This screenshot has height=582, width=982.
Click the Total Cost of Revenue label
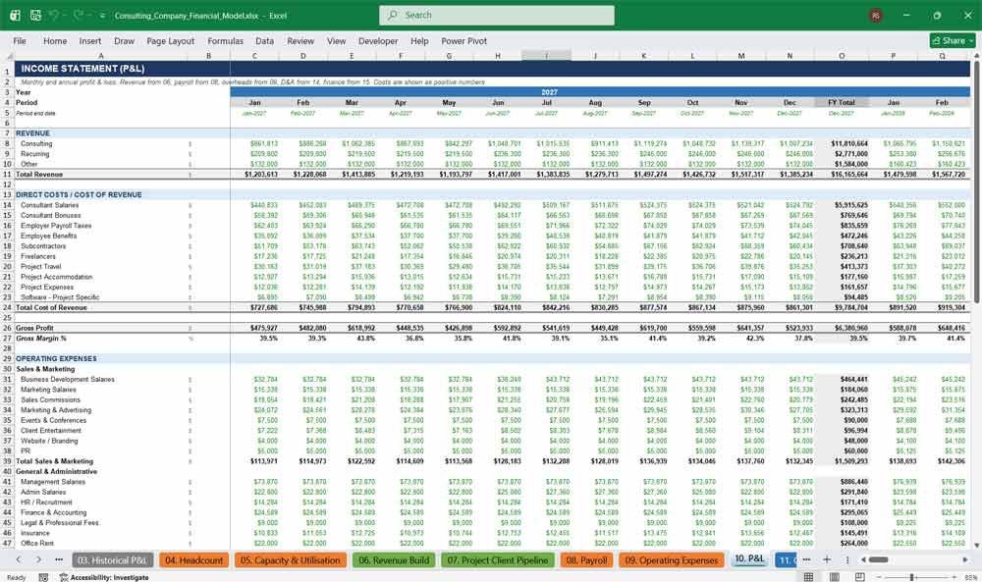51,307
